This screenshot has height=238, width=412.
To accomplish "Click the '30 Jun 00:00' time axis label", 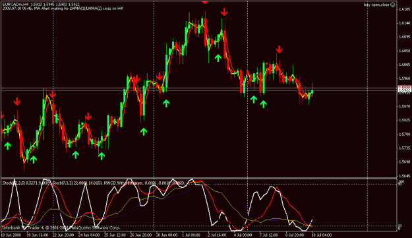I will click(167, 235).
